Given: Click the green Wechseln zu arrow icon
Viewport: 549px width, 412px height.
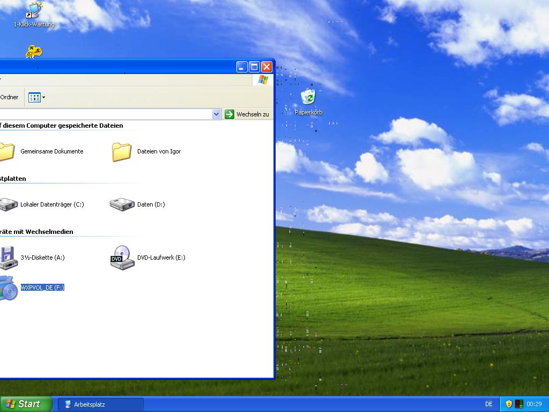Looking at the screenshot, I should (229, 114).
